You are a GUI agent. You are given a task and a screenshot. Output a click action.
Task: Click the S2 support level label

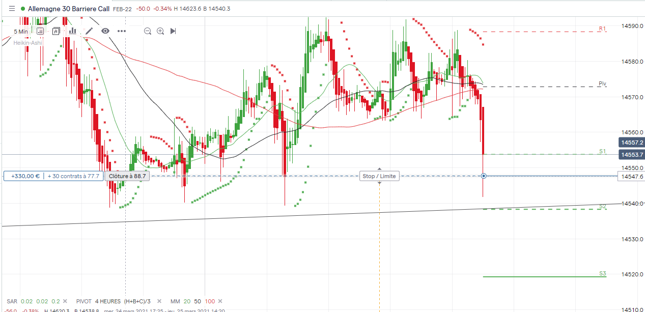[603, 206]
